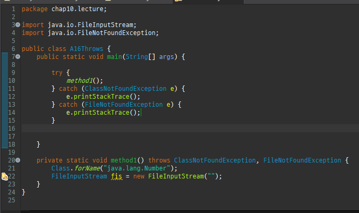Click 'printStackTrace' on line 14
Viewport: 359px width, 213px height.
coord(101,113)
